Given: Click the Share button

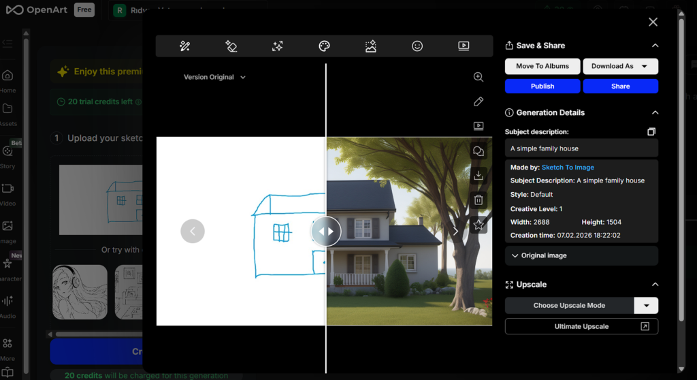Looking at the screenshot, I should [621, 86].
